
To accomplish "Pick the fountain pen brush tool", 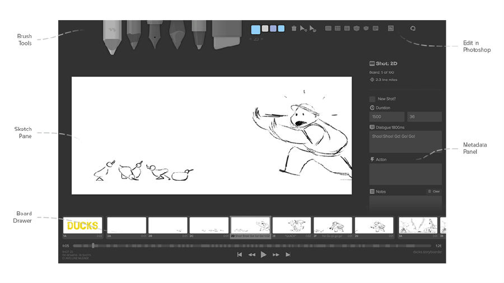I will pos(154,36).
